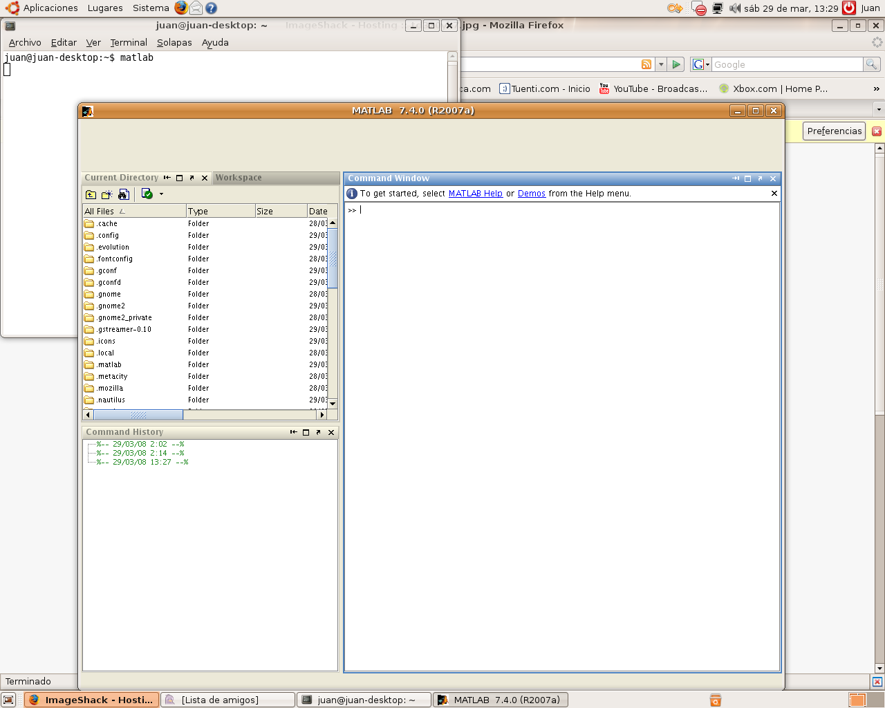Minimize the Command Window panel
The width and height of the screenshot is (885, 708).
click(736, 178)
